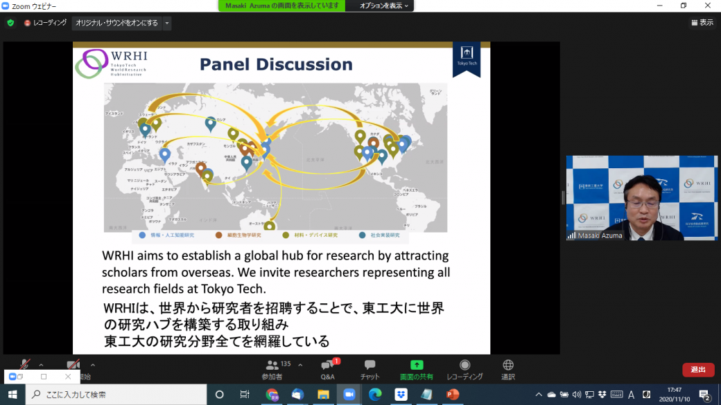The width and height of the screenshot is (721, 405).
Task: Open Microsoft Edge from the taskbar
Action: (375, 395)
